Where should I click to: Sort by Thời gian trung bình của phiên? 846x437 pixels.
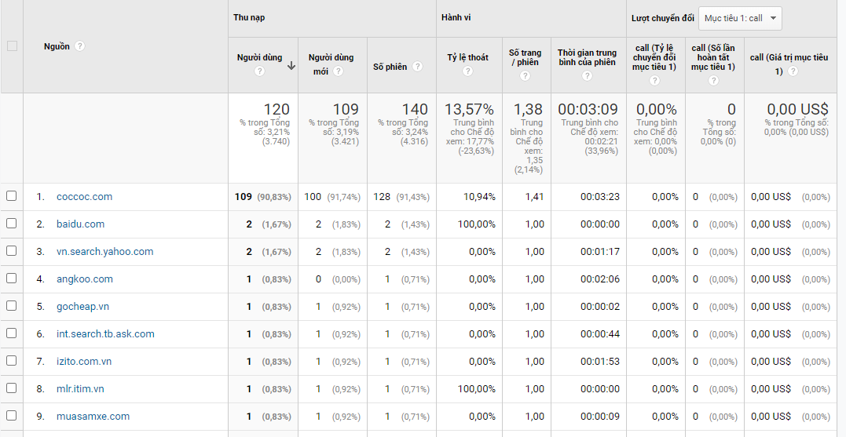pos(587,57)
